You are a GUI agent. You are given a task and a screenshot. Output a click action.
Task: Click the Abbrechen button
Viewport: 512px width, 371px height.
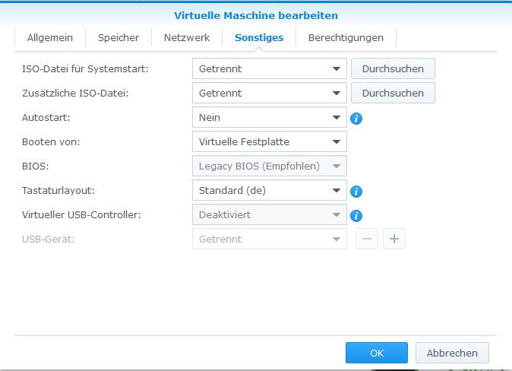pos(452,353)
